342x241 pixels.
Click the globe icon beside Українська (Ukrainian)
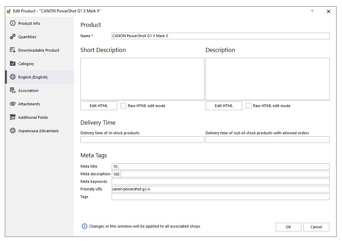(13, 131)
